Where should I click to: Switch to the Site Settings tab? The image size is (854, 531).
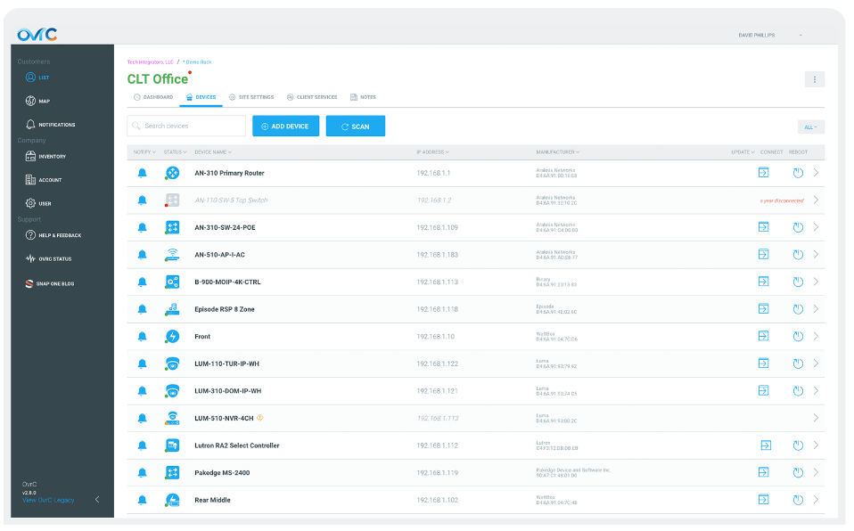[250, 97]
